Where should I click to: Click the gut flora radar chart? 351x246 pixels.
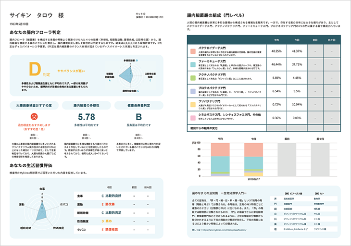tap(130, 75)
